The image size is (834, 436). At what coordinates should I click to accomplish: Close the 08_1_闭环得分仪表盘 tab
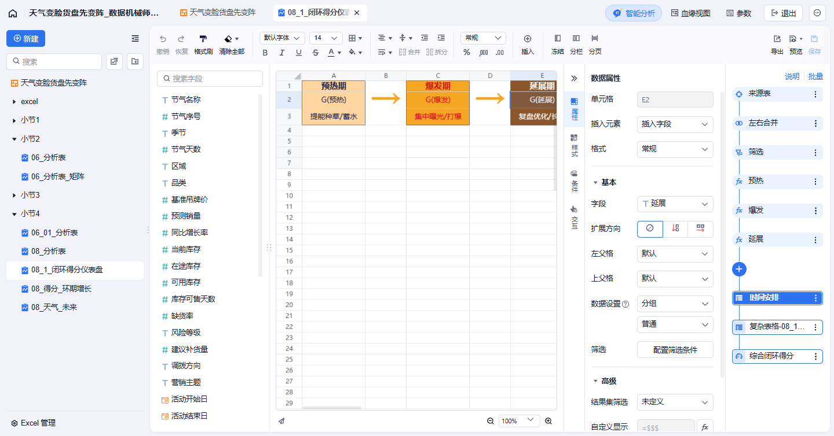pos(356,13)
